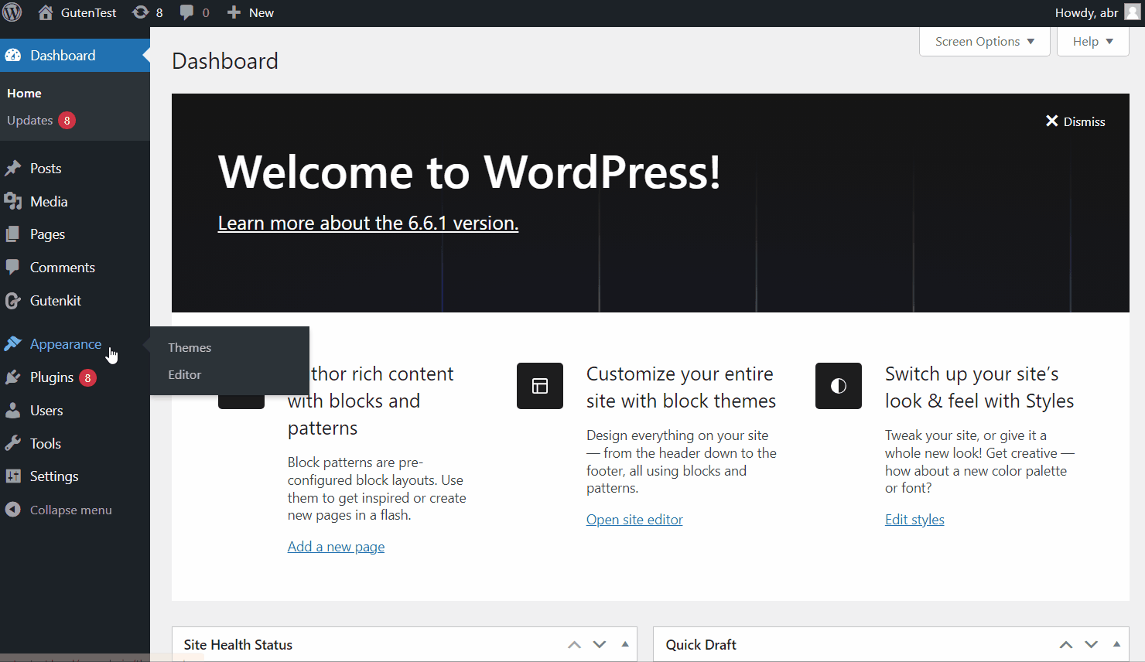Open the Gutenkit menu label
Image resolution: width=1145 pixels, height=662 pixels.
click(x=56, y=301)
